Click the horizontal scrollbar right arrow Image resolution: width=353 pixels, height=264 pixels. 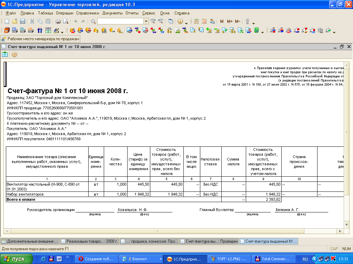coord(340,231)
